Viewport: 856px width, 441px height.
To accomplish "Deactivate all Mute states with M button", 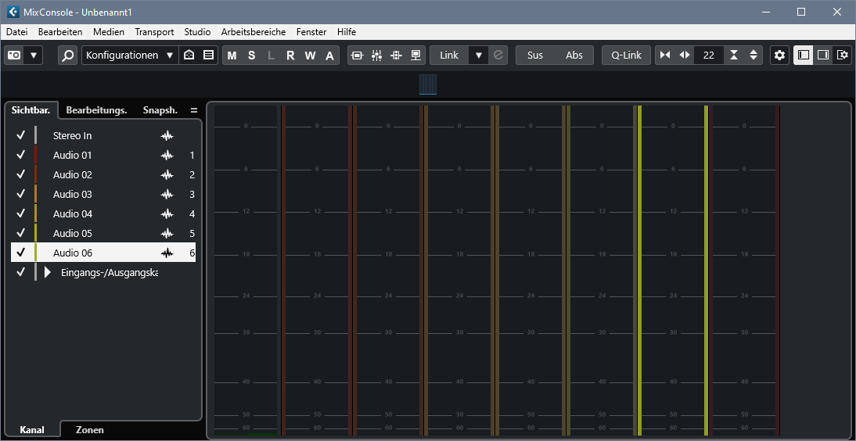I will pyautogui.click(x=232, y=56).
